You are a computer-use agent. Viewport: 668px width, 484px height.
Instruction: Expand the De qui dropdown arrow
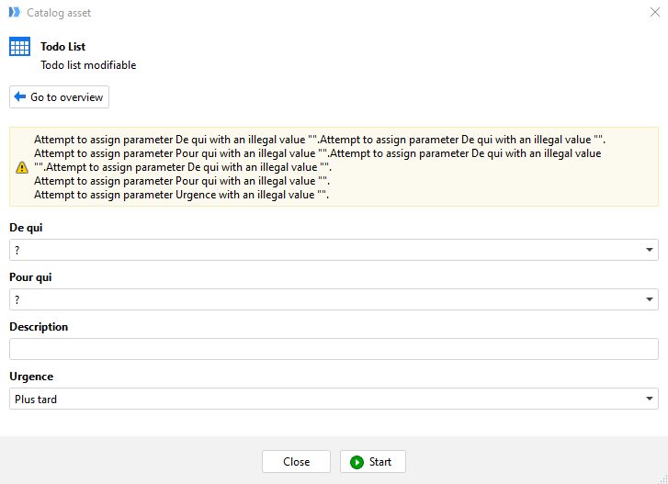[650, 250]
